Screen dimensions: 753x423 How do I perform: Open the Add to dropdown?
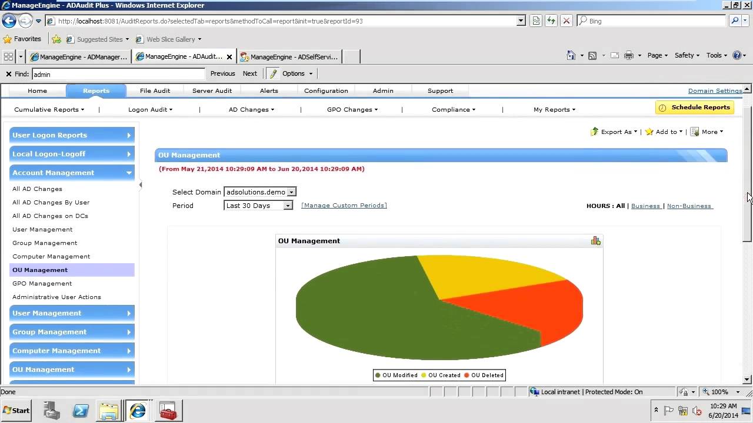tap(664, 132)
